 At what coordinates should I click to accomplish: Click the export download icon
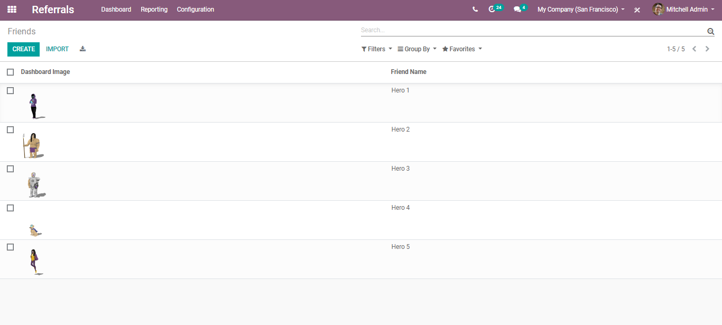coord(82,49)
